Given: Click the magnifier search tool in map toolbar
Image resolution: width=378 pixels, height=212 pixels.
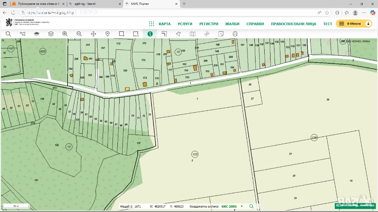Looking at the screenshot, I should [8, 34].
